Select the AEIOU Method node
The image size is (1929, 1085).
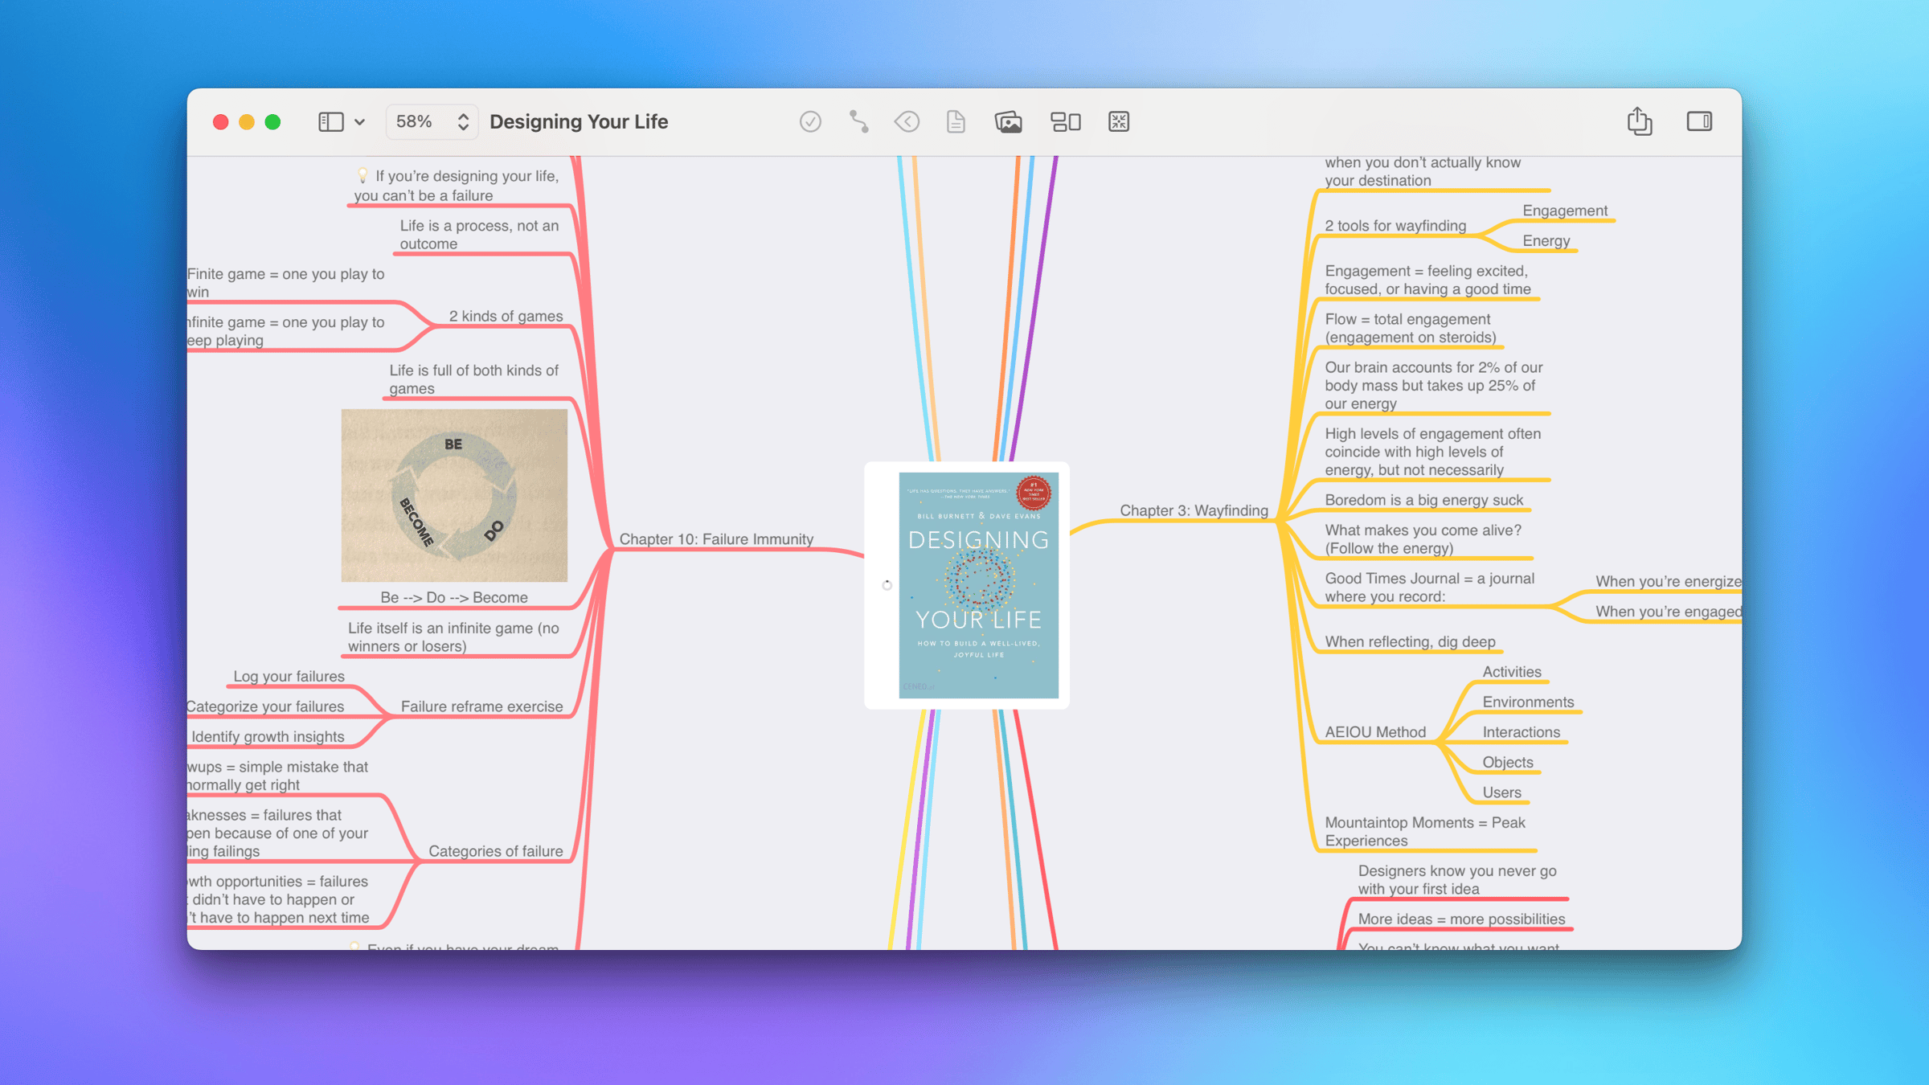pos(1375,732)
